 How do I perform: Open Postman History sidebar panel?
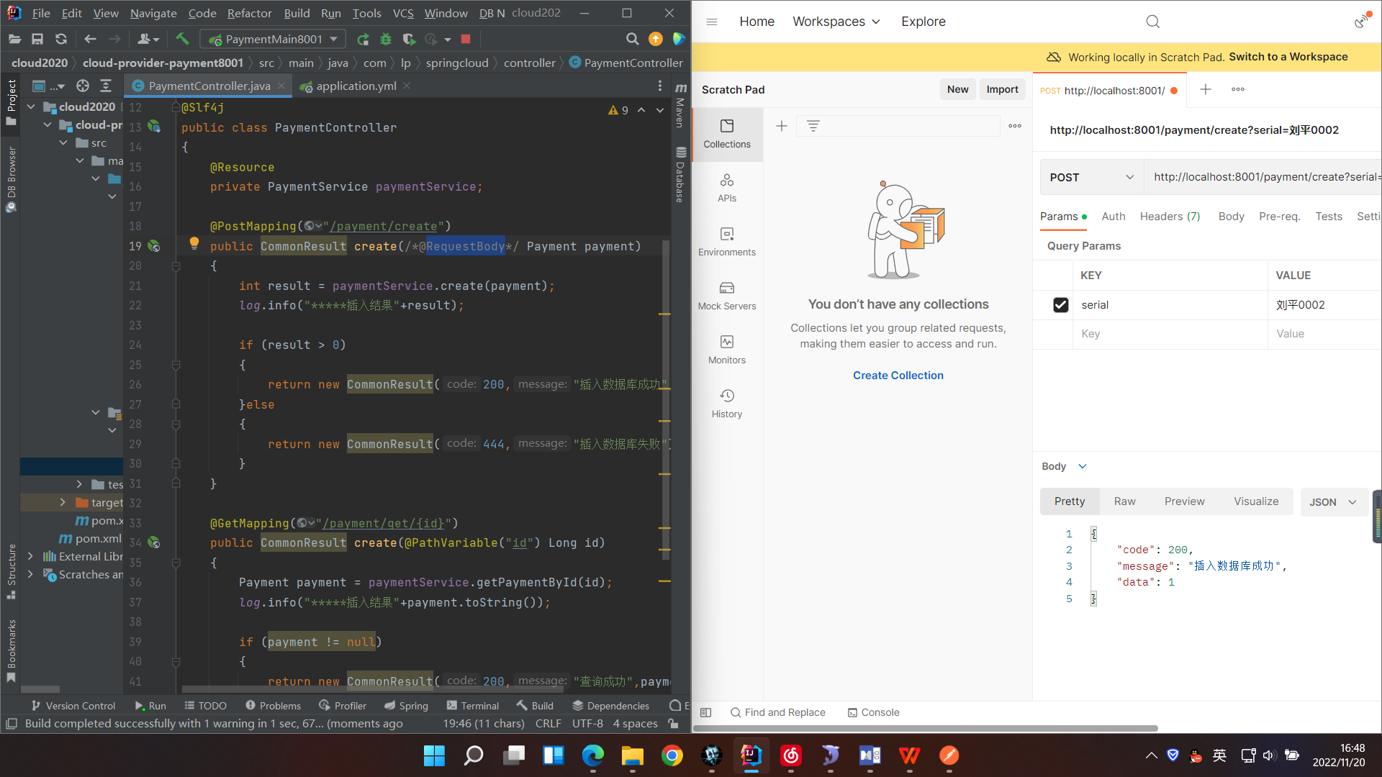[726, 404]
